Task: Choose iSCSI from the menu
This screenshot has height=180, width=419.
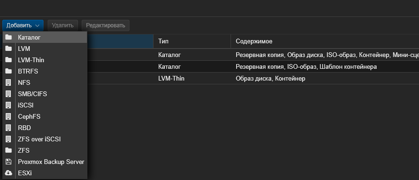Action: click(x=45, y=106)
